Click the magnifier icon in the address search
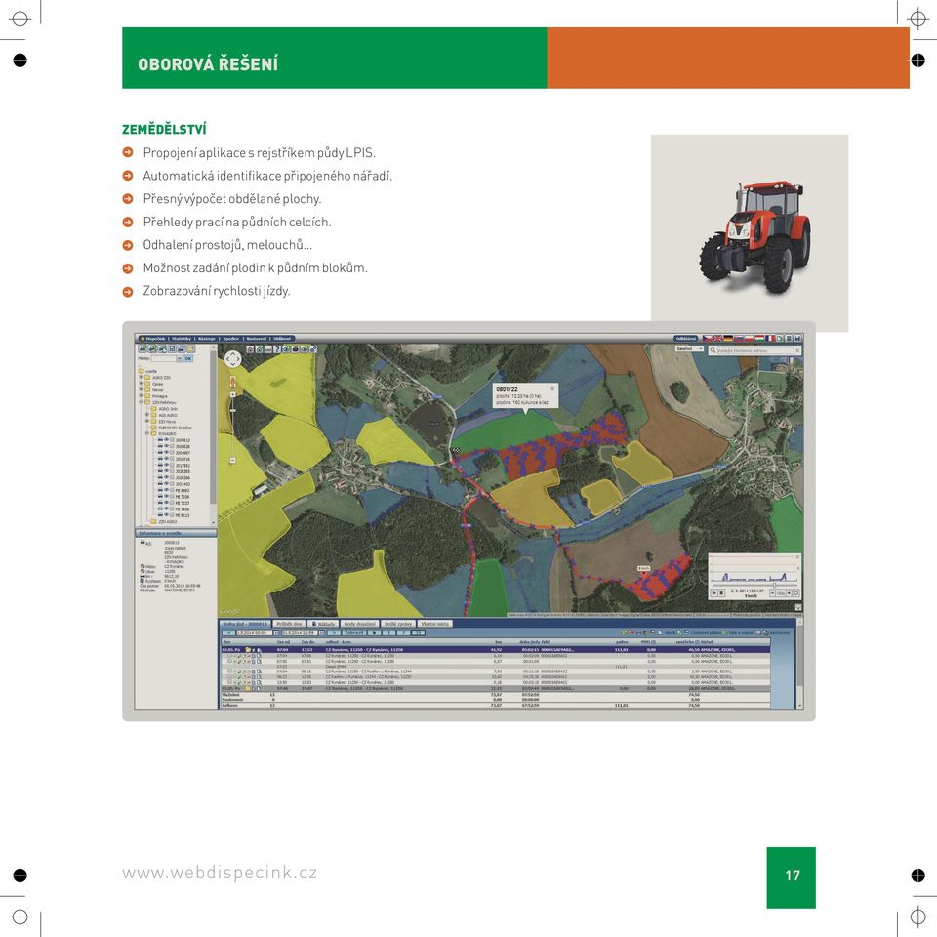Viewport: 937px width, 937px height. (713, 350)
